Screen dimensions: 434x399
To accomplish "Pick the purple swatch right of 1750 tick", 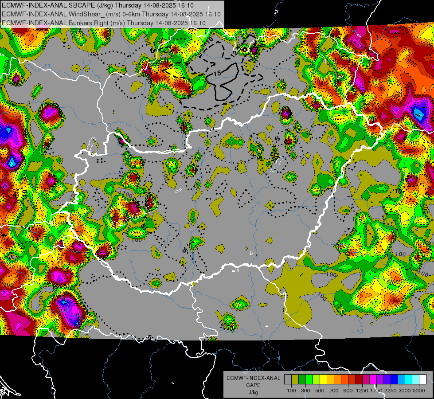I will point(380,379).
